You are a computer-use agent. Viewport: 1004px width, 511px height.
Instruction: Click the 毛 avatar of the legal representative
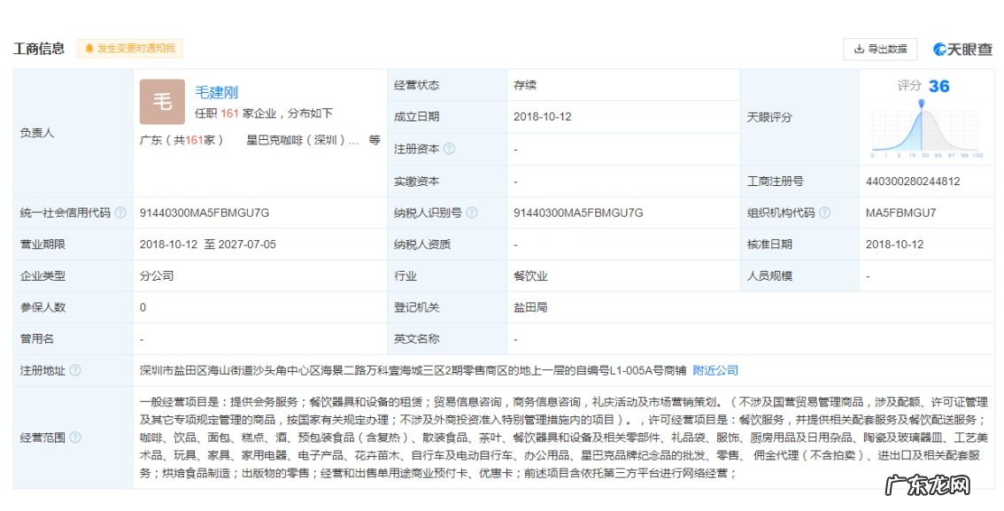tap(161, 103)
